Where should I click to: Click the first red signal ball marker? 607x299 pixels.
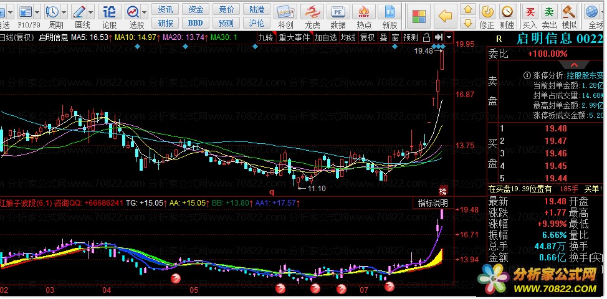click(176, 277)
